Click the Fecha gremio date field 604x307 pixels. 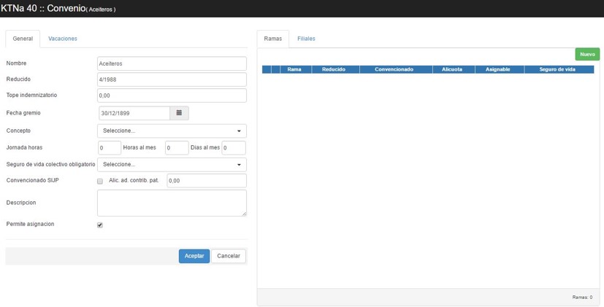pos(134,113)
